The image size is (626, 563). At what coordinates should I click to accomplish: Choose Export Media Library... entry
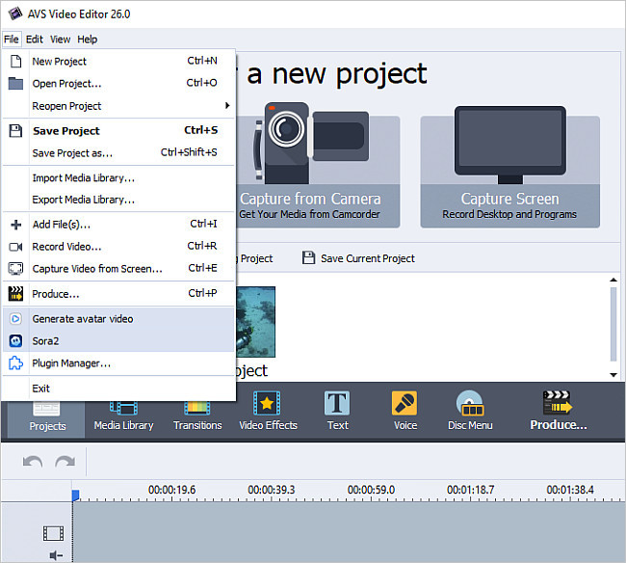tap(118, 200)
